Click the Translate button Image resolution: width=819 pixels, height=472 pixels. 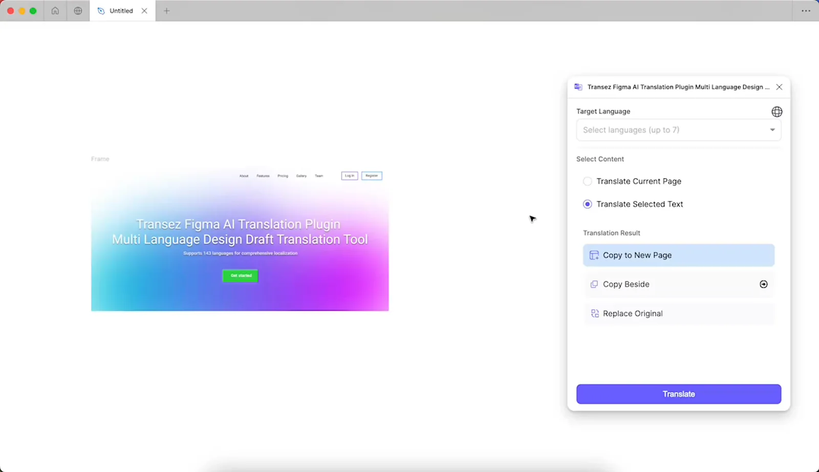point(679,394)
